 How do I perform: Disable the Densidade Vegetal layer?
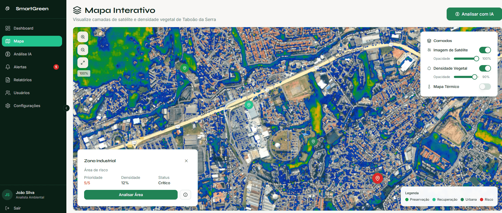tap(485, 68)
